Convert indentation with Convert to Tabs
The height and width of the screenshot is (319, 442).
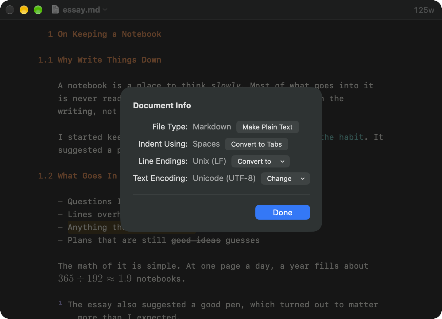point(256,144)
